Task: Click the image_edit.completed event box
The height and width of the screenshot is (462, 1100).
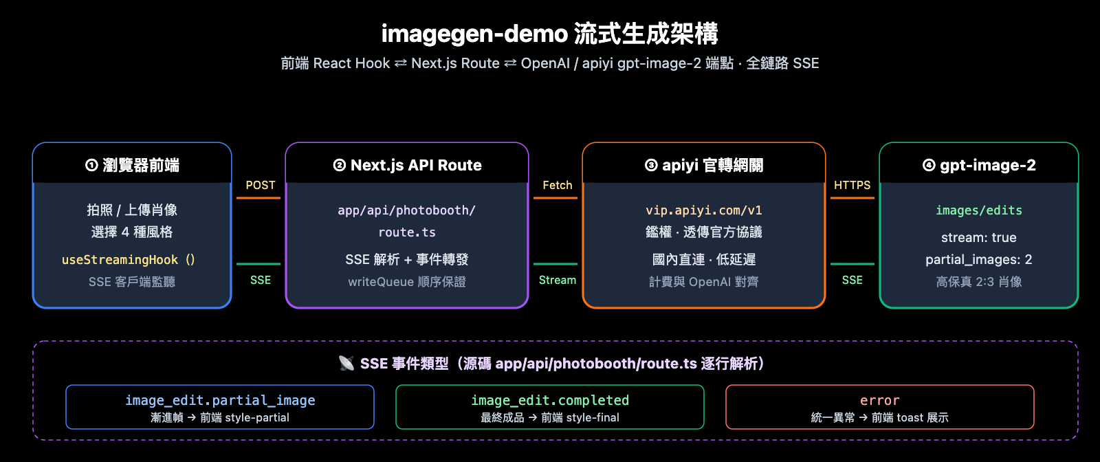Action: point(550,407)
